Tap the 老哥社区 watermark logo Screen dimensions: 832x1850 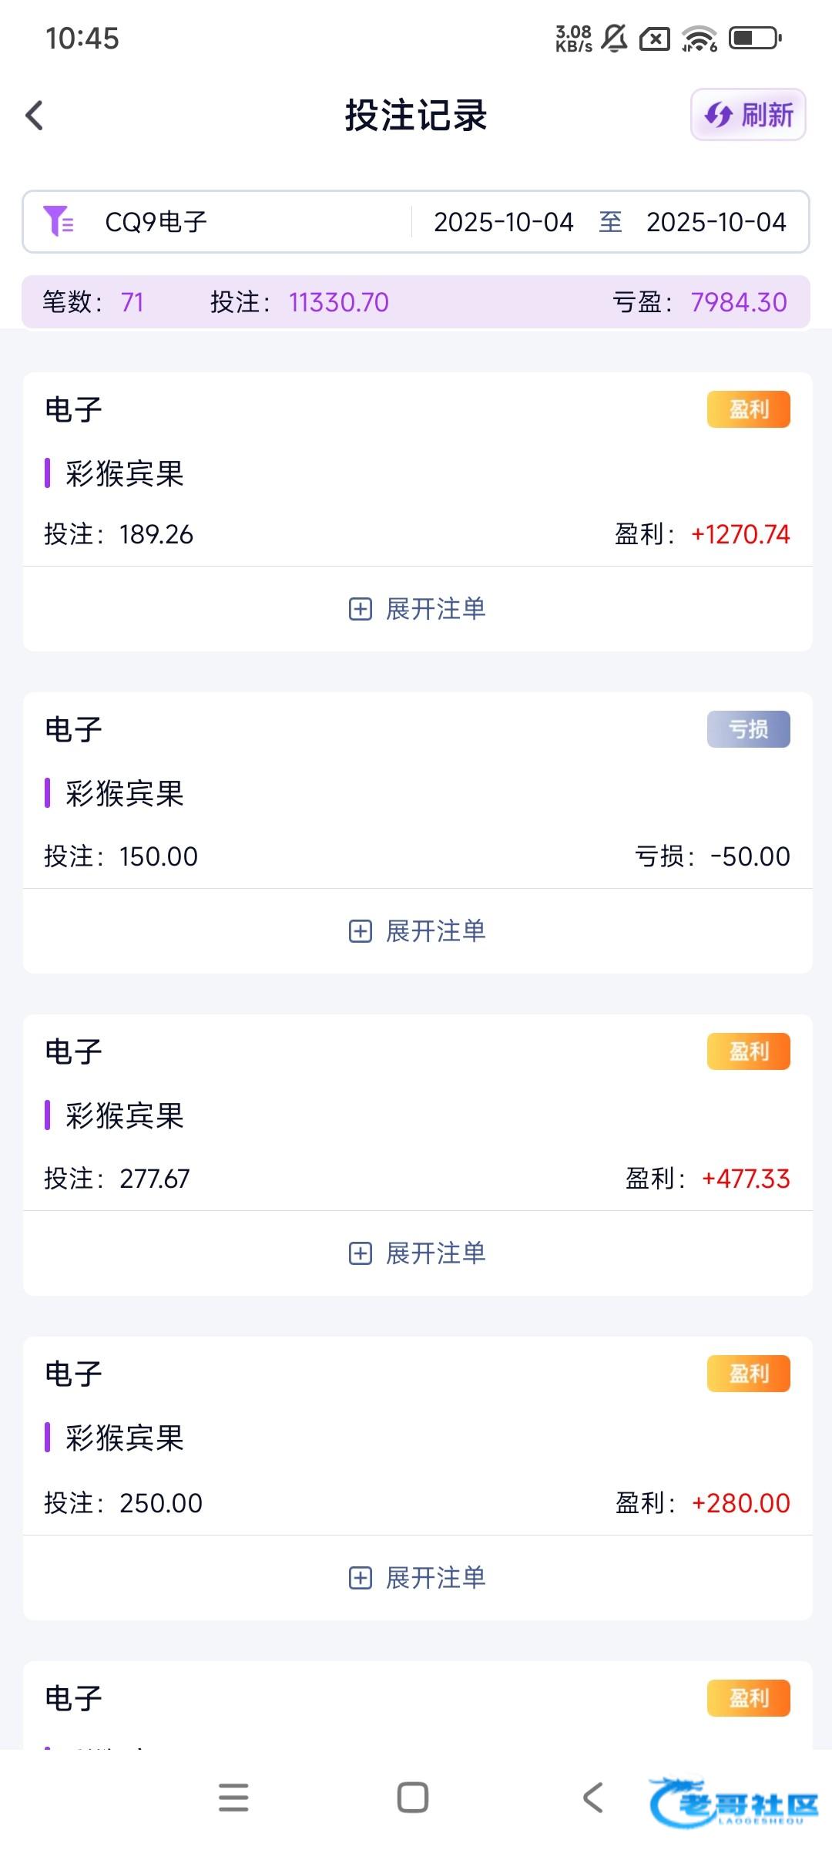coord(733,1802)
